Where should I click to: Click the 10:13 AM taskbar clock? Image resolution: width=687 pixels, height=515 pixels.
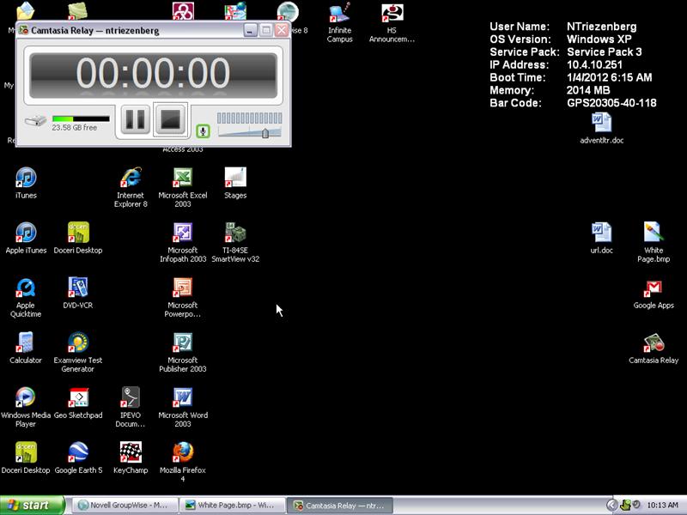(x=662, y=506)
